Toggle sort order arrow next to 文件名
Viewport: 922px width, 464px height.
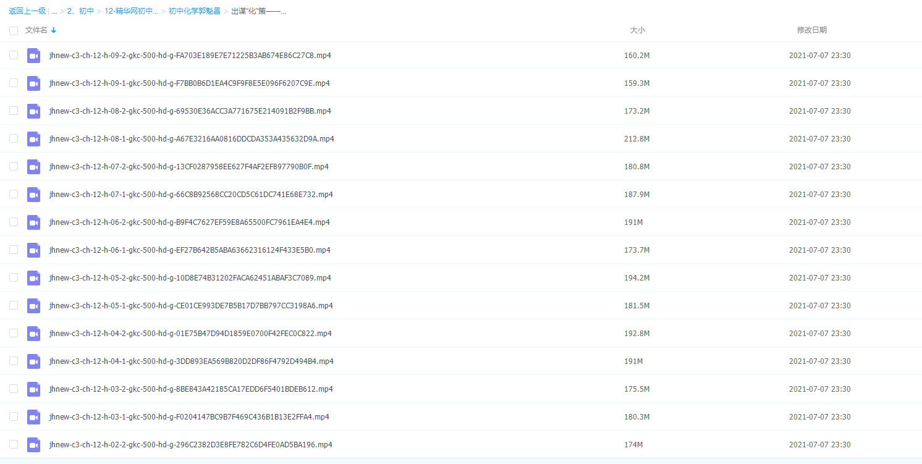click(54, 30)
